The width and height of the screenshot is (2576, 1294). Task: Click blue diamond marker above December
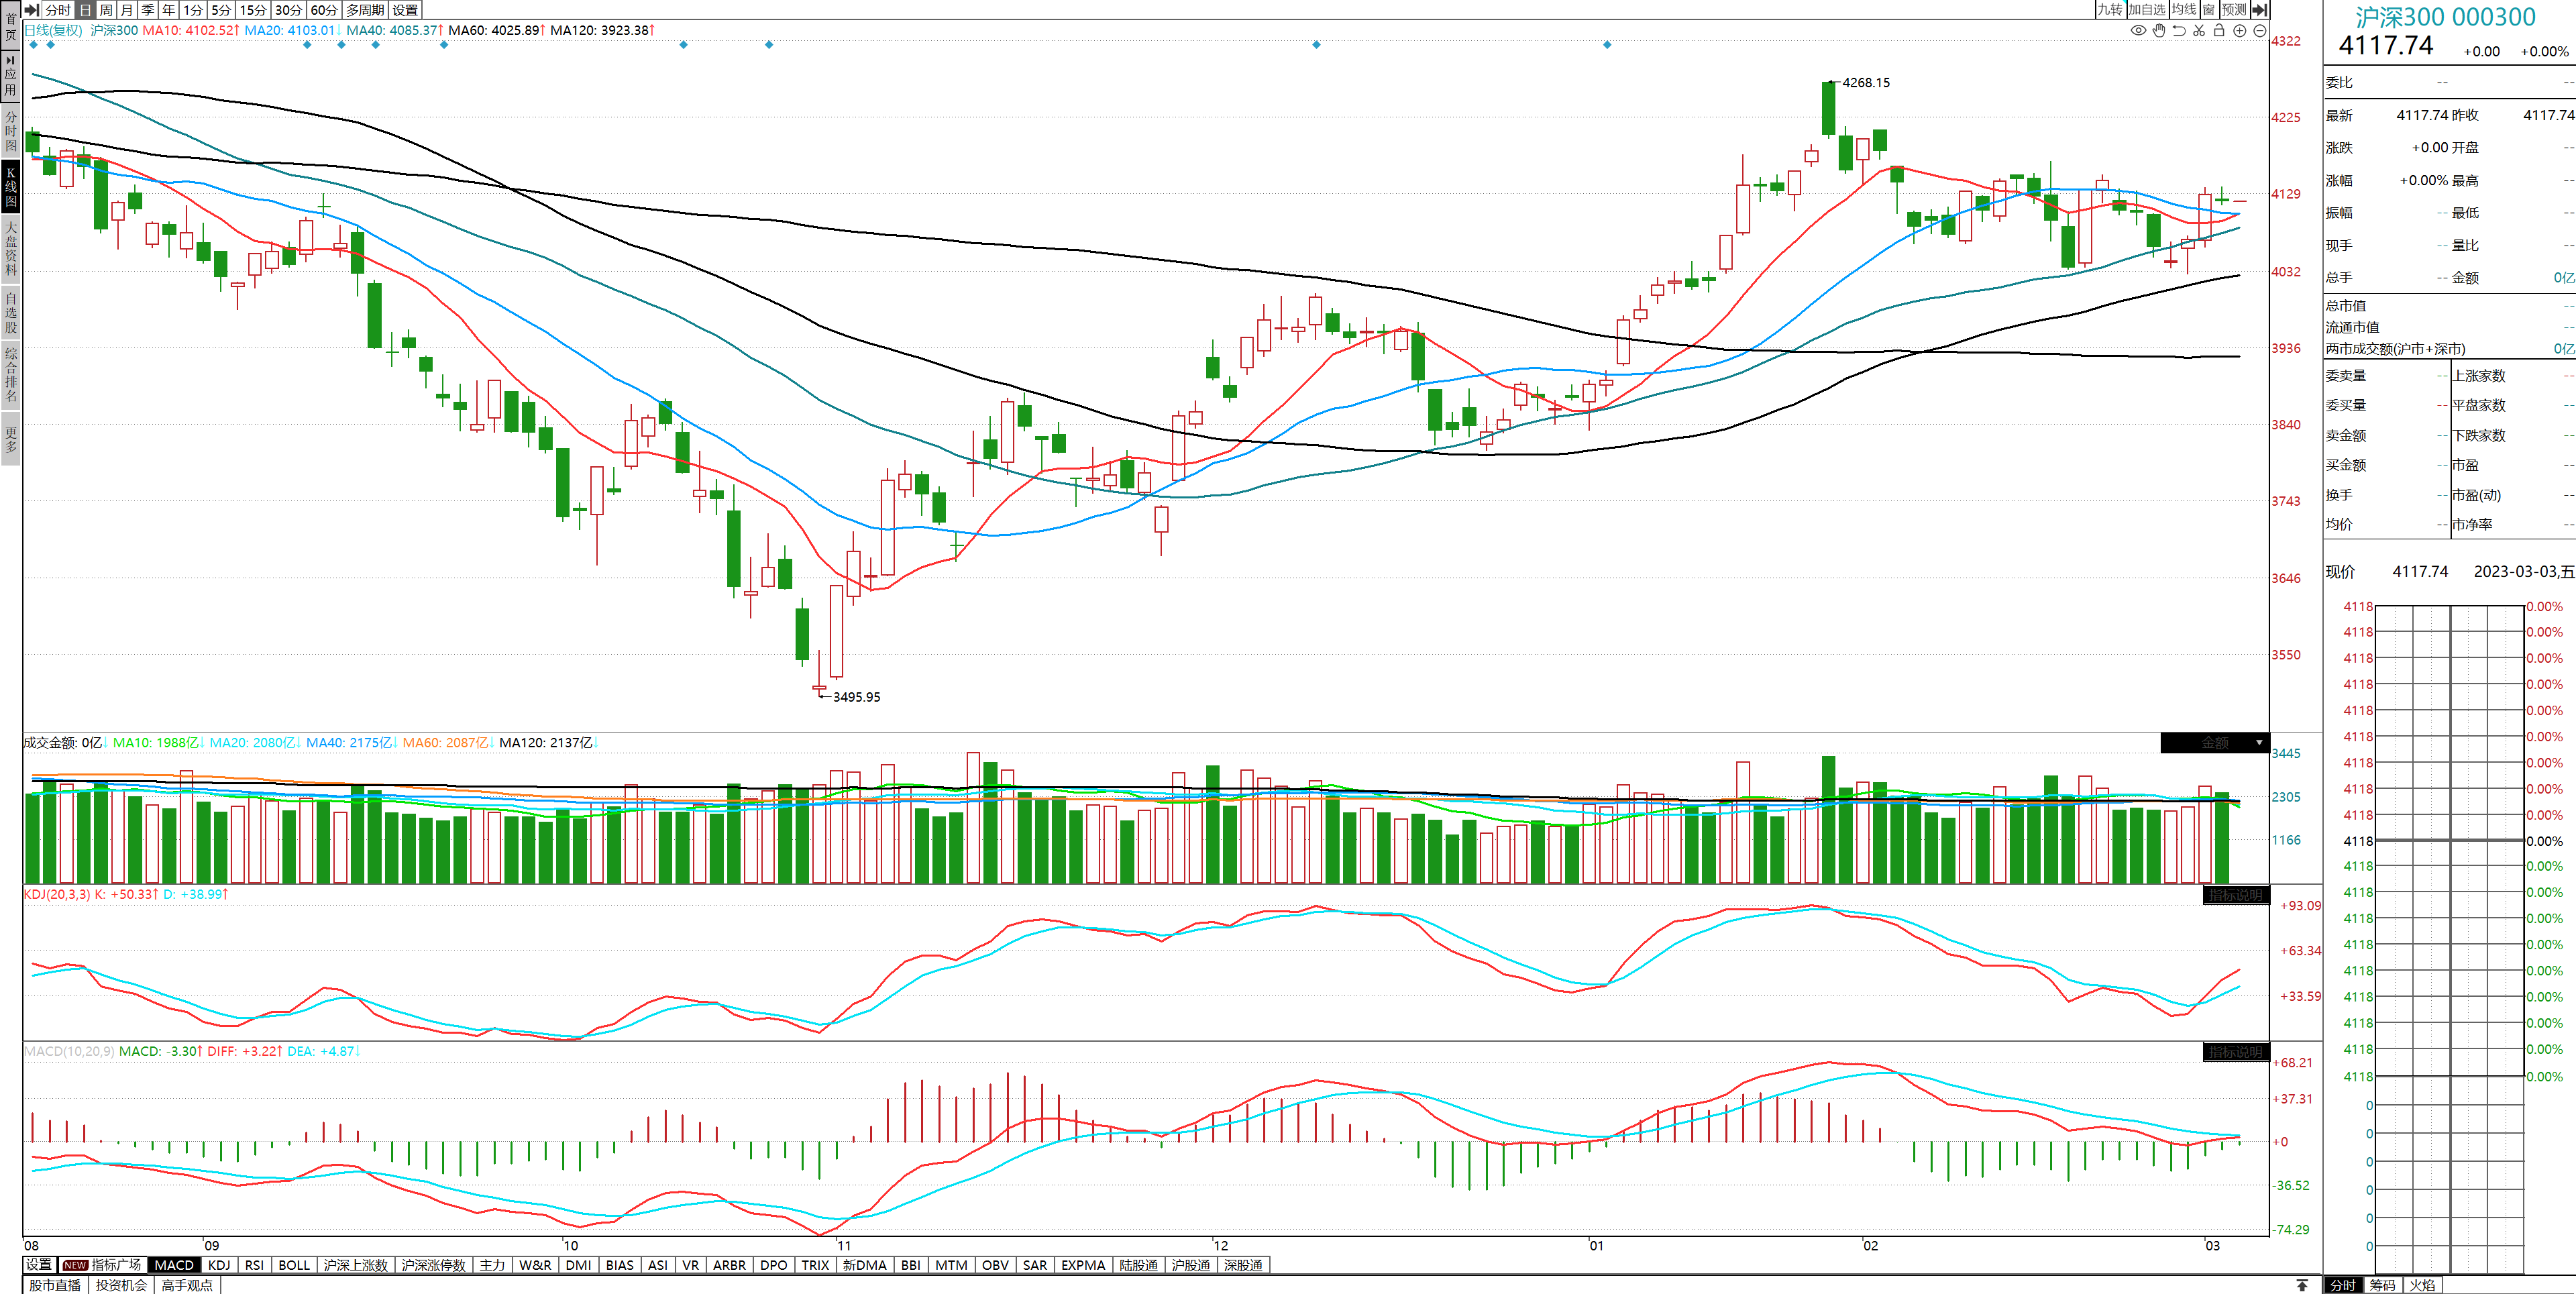1316,45
